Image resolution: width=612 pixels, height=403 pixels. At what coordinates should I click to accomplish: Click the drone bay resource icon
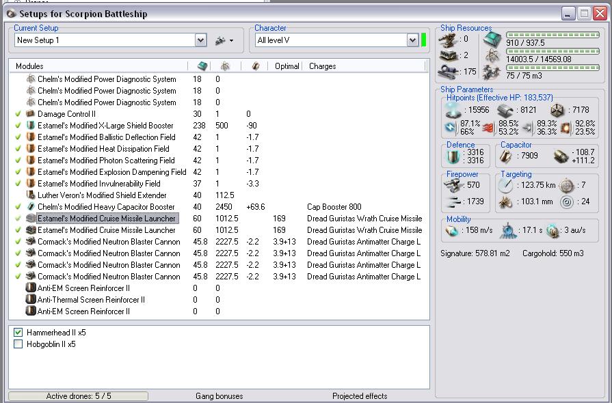[x=492, y=72]
